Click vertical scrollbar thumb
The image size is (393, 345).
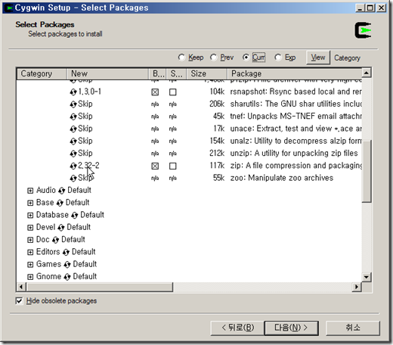coord(367,171)
